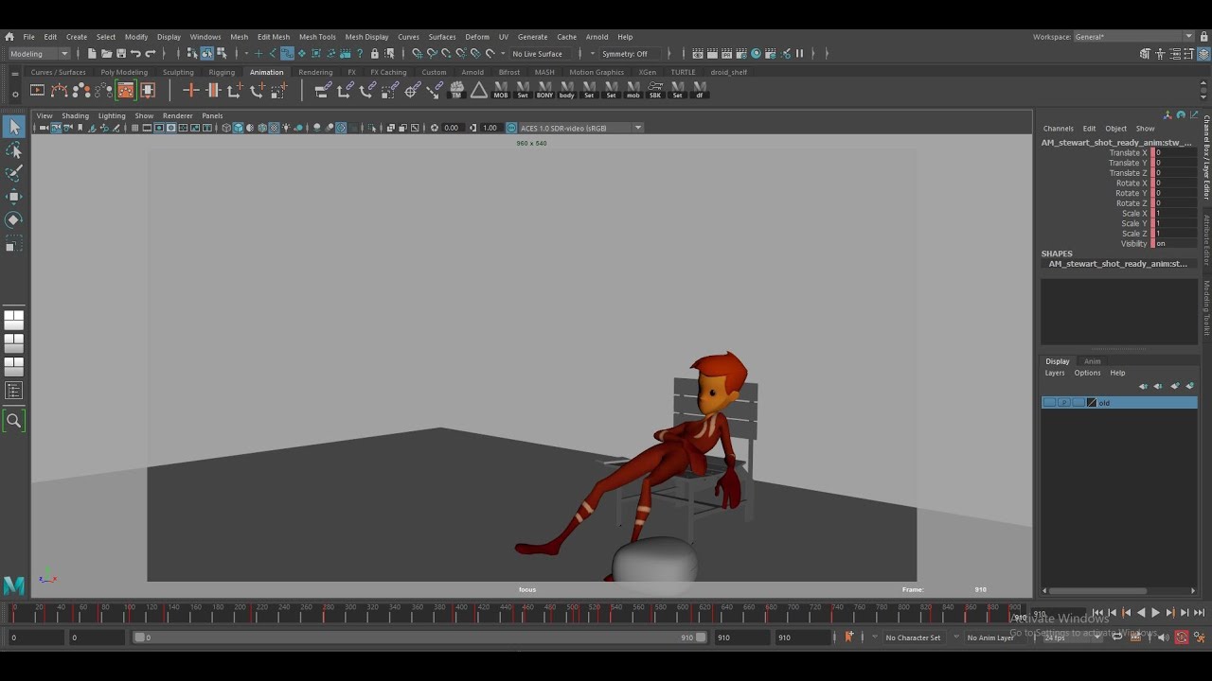Click the Set Key shelf icon

190,90
